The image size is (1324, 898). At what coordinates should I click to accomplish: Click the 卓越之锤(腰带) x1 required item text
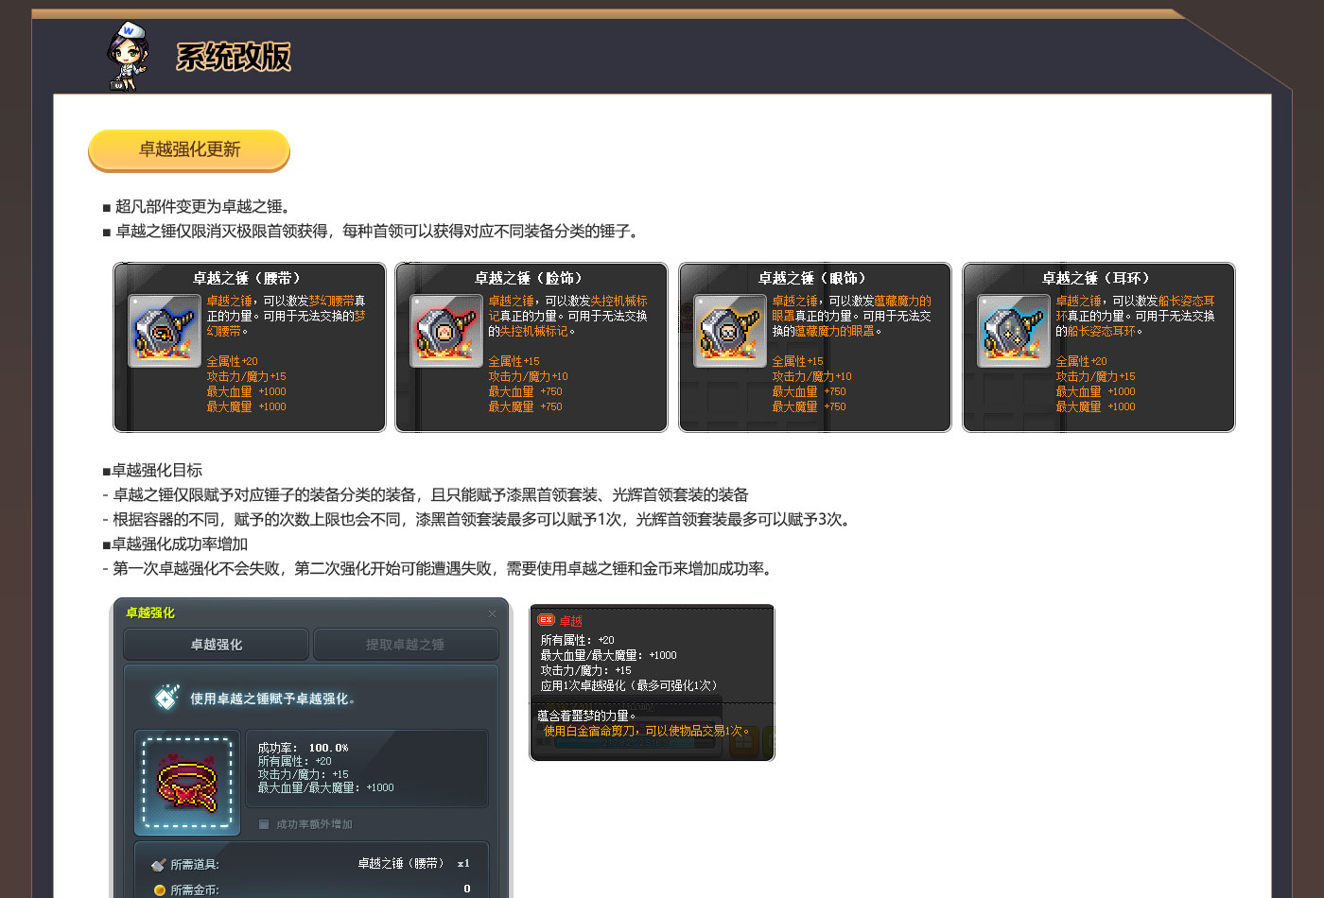(414, 863)
